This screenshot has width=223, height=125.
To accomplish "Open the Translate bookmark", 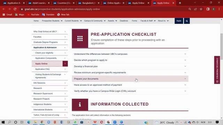I will pyautogui.click(x=48, y=15).
